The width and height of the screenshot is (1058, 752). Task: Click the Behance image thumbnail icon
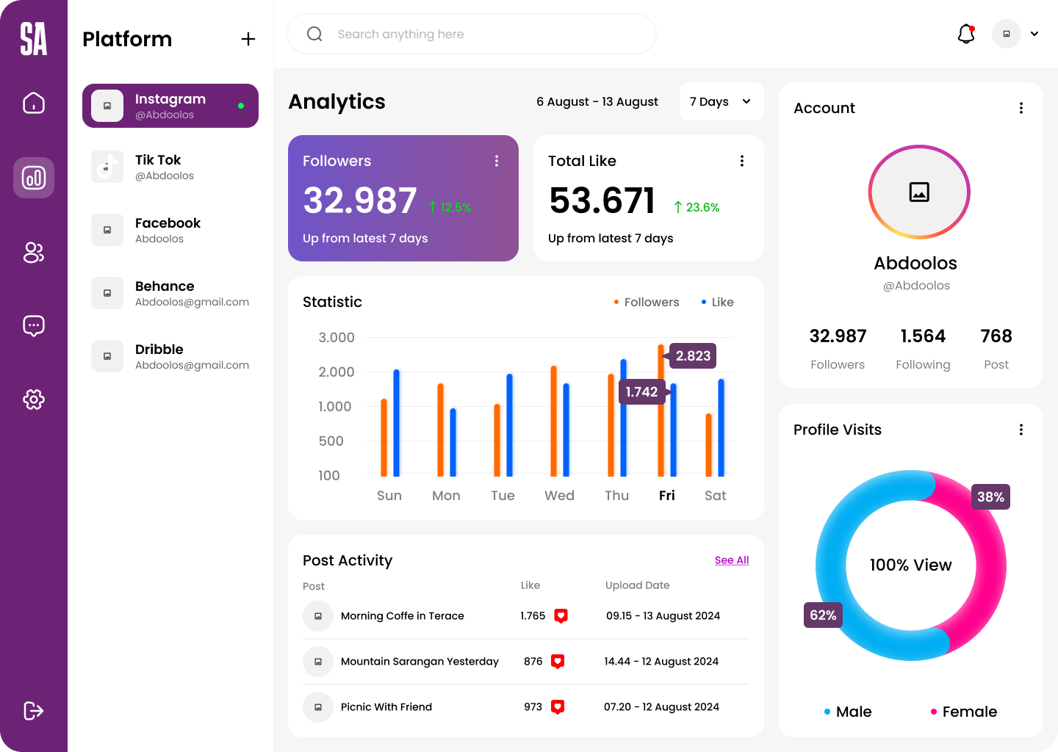[x=107, y=293]
